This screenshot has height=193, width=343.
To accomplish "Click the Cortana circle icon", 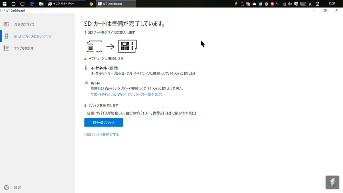I will 13,4.
